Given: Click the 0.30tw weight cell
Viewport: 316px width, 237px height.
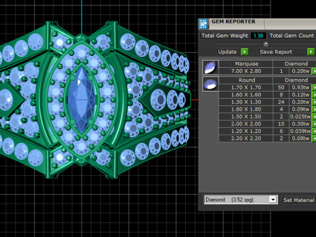Looking at the screenshot, I should coord(300,124).
